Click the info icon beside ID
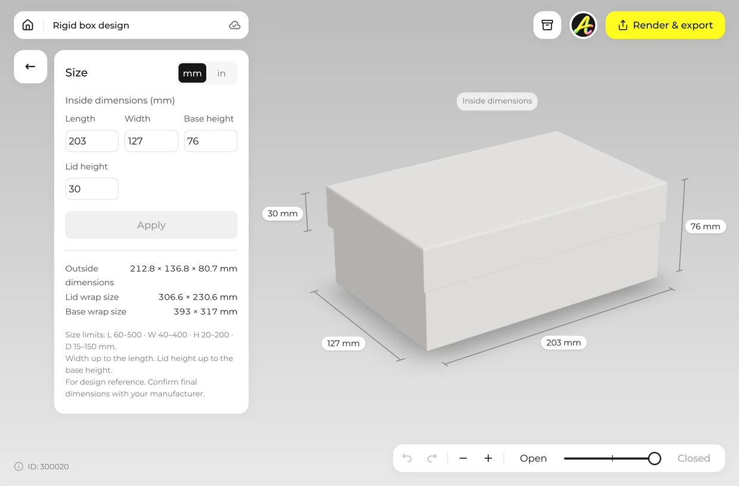The image size is (739, 486). click(x=18, y=466)
